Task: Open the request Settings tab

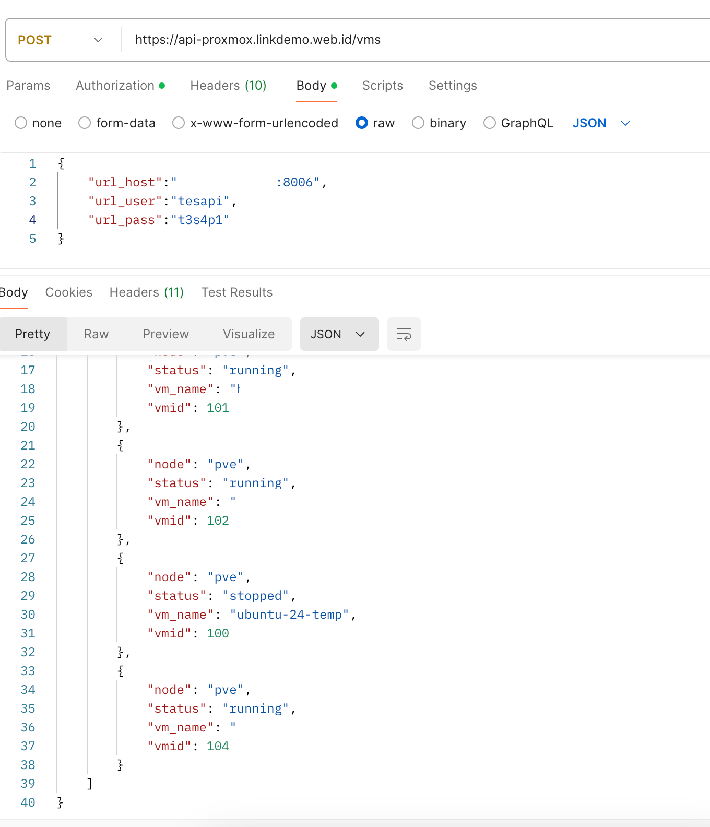Action: (453, 86)
